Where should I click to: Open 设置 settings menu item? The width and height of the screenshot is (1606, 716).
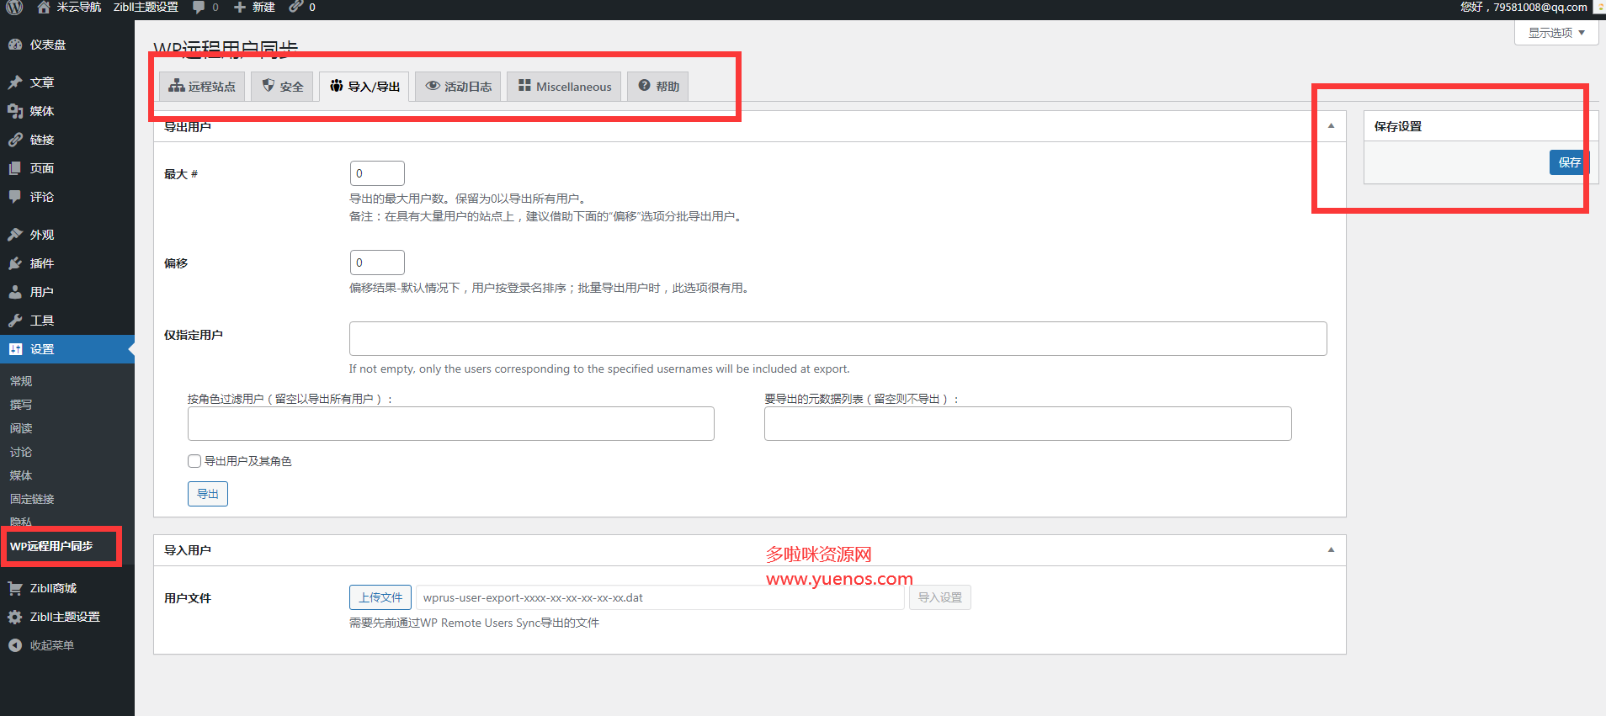(67, 349)
